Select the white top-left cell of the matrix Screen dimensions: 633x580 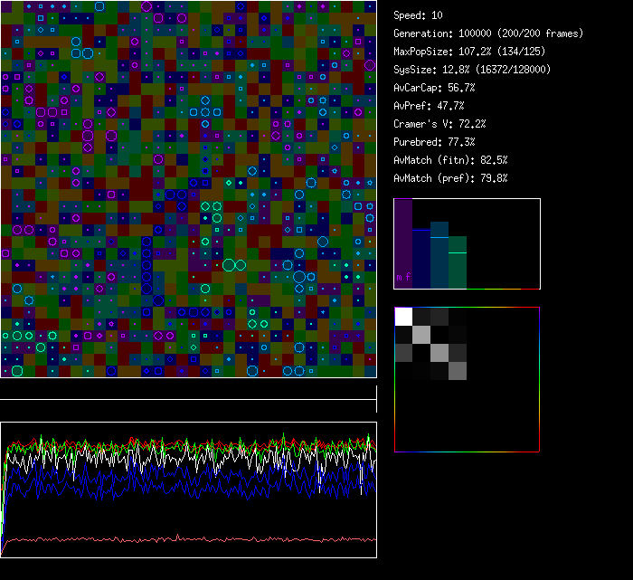click(x=403, y=316)
